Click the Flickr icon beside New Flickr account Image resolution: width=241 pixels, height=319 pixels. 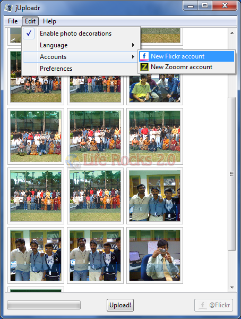click(144, 56)
